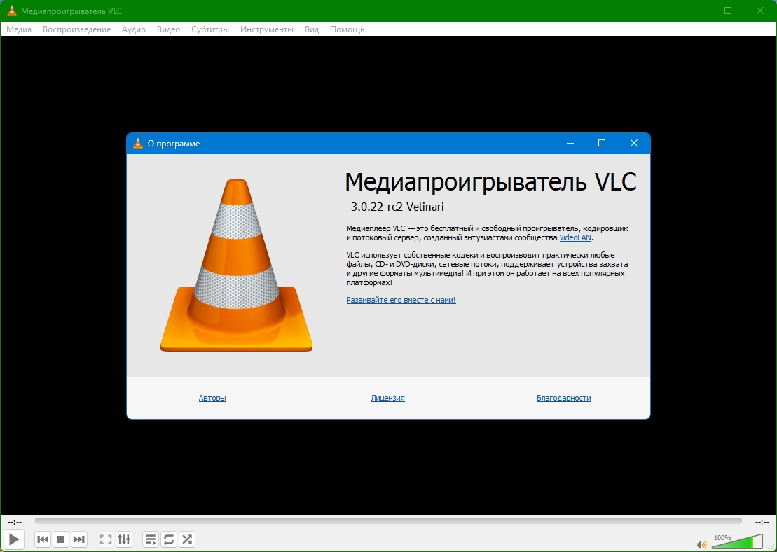Stop playback with the square button
Viewport: 777px width, 552px height.
61,539
